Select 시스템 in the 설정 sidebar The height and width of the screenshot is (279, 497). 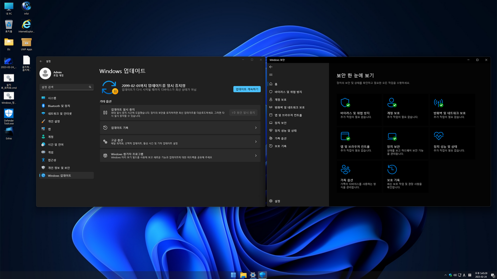67,98
